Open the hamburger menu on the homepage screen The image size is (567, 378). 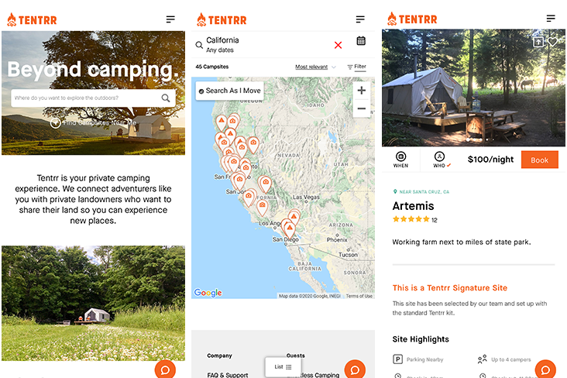[x=170, y=19]
